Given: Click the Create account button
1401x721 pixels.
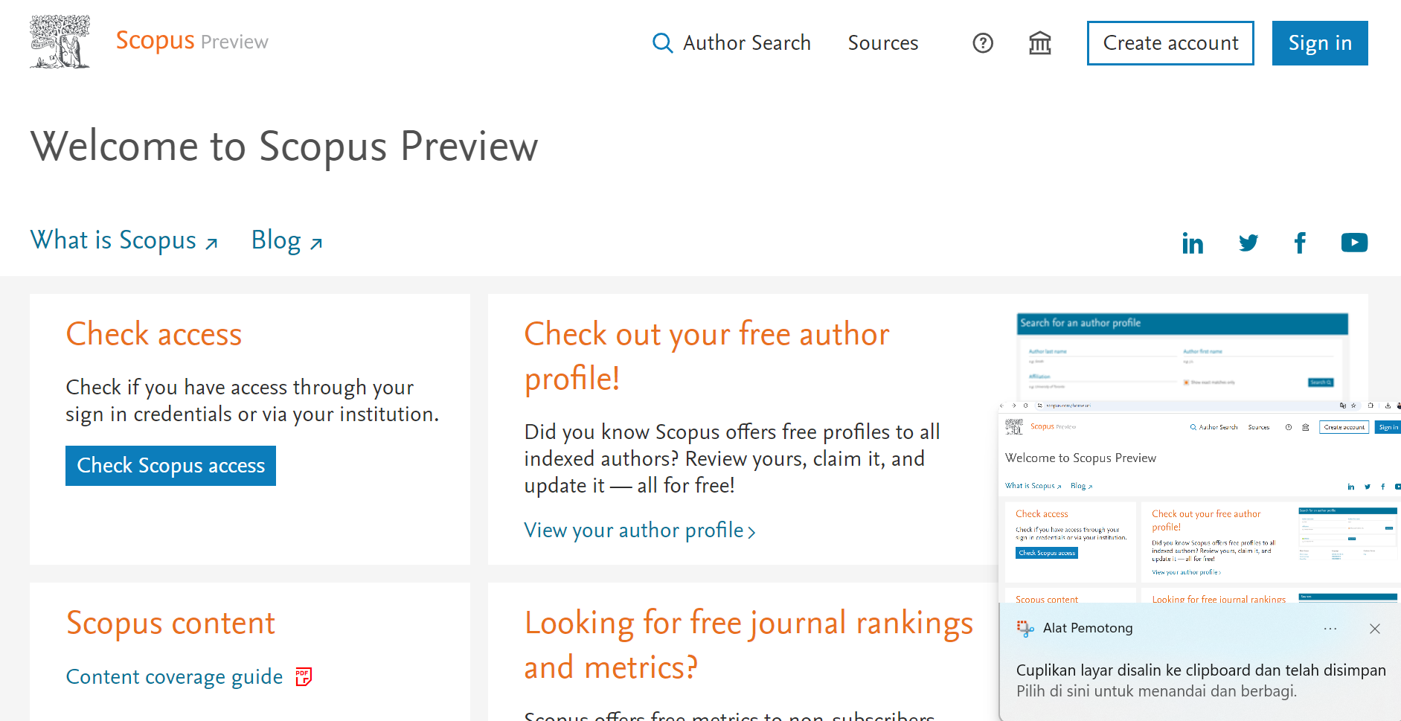Looking at the screenshot, I should 1170,43.
